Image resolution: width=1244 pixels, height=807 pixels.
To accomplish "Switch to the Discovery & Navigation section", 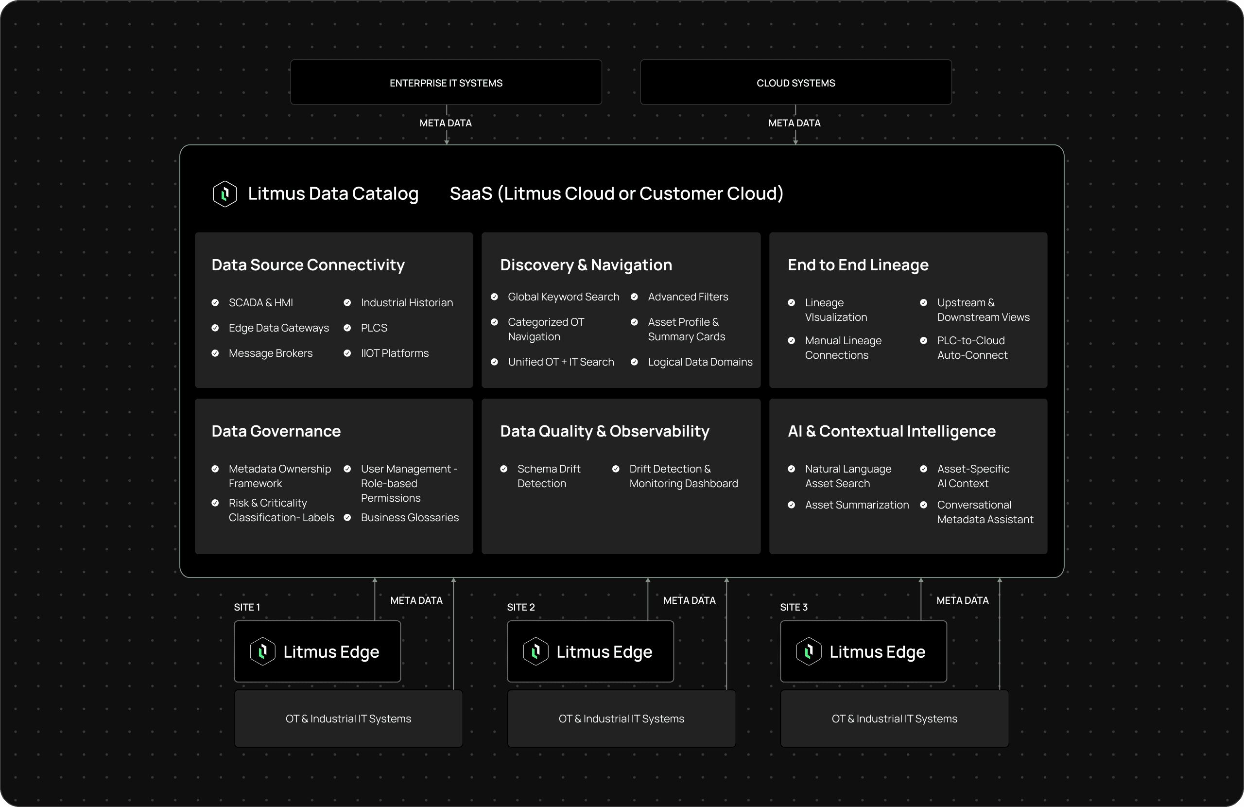I will pyautogui.click(x=586, y=264).
